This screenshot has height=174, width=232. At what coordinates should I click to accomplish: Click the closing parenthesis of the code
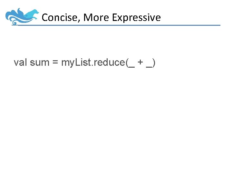(x=154, y=63)
